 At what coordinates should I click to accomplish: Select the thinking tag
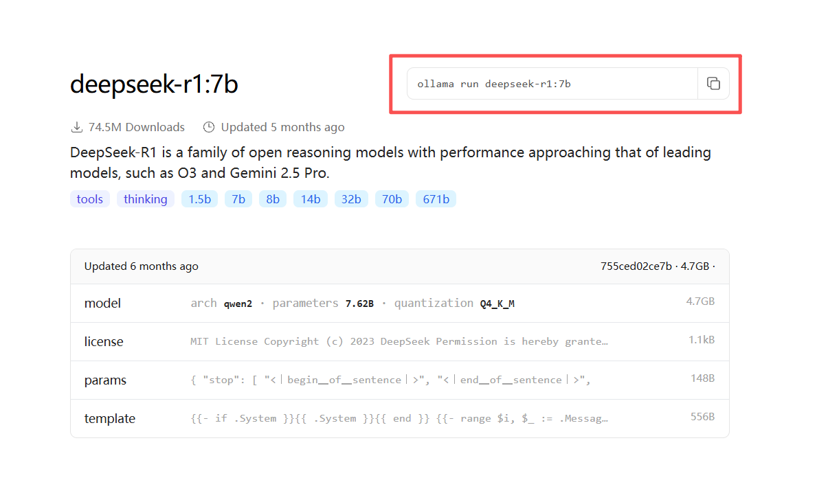click(x=146, y=199)
